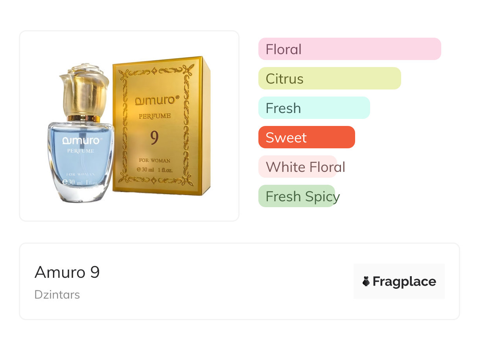Screen dimensions: 479x339
Task: Click the Fragplace logo text
Action: coord(404,281)
